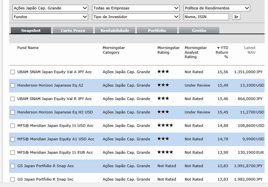Click the 15,56 YTD return value
The image size is (268, 187).
(x=223, y=72)
